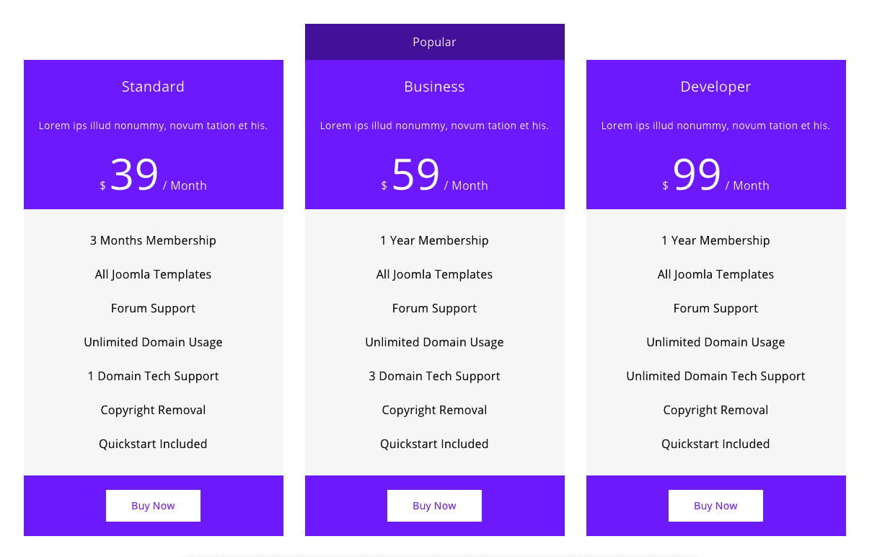872x557 pixels.
Task: Click Buy Now under Standard plan
Action: pos(153,506)
